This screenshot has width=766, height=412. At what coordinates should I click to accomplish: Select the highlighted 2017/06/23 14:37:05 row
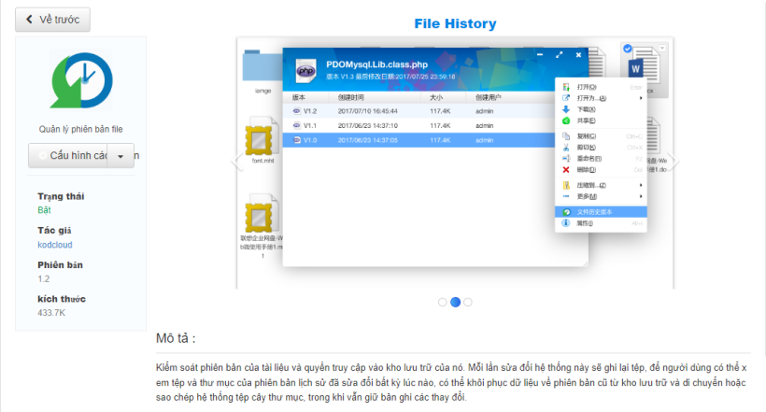(x=419, y=140)
